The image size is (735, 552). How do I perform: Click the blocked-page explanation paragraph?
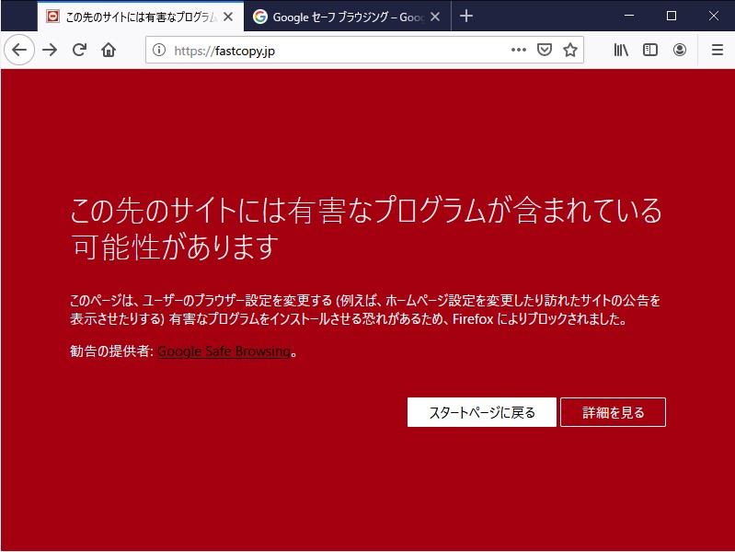tap(365, 309)
